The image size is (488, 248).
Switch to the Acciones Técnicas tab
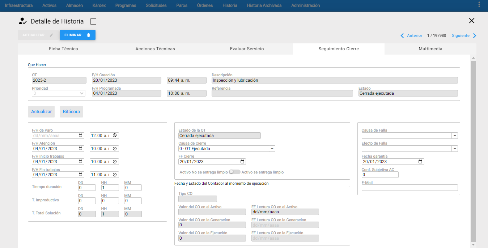[155, 49]
